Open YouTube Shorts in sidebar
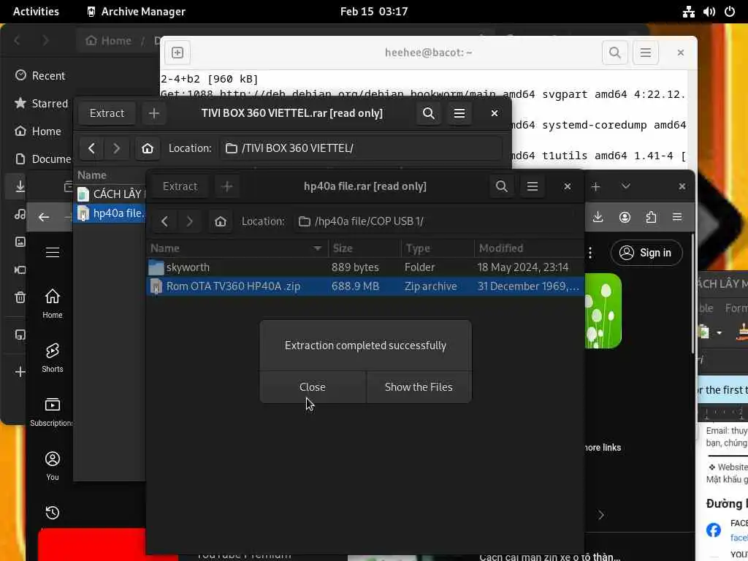The height and width of the screenshot is (561, 748). pos(52,357)
